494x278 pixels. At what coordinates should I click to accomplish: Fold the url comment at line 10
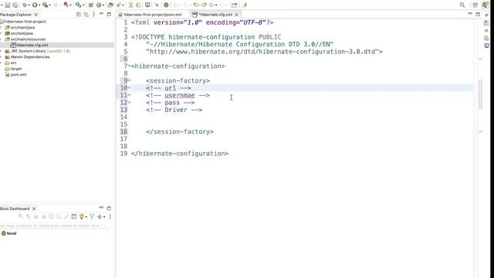129,87
